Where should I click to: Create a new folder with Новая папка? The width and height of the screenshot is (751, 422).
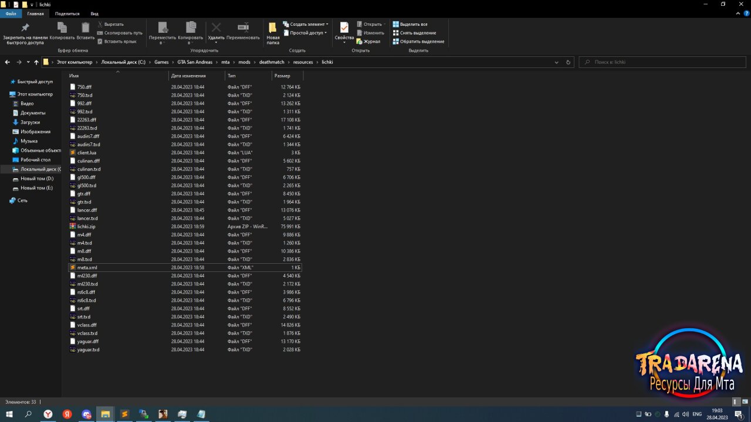(273, 33)
